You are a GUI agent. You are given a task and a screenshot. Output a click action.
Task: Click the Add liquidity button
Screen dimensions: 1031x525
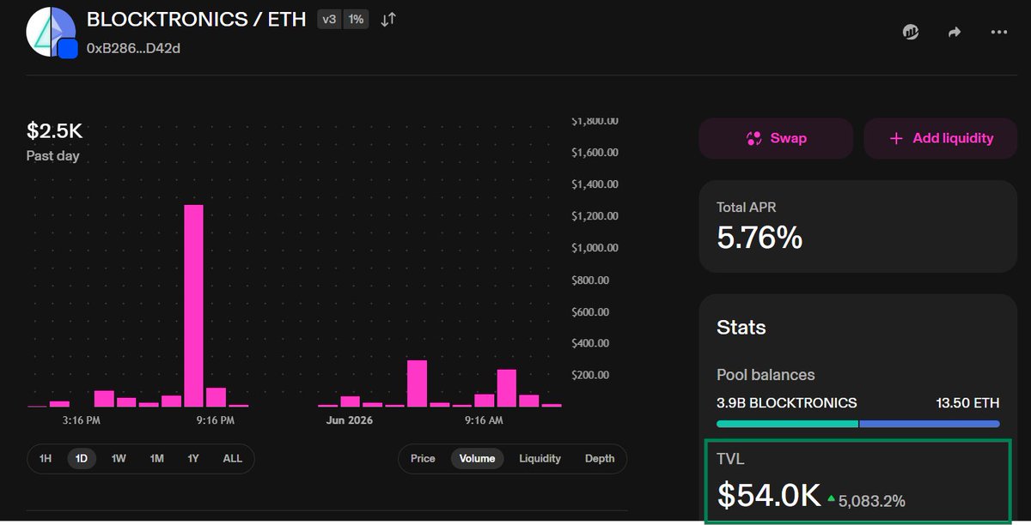click(x=941, y=138)
